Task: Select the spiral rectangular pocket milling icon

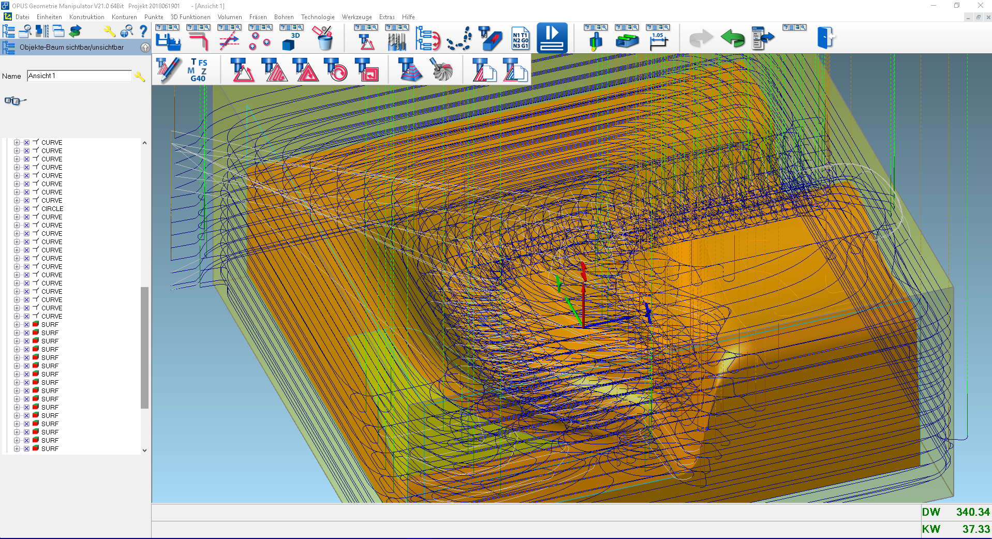Action: (366, 69)
